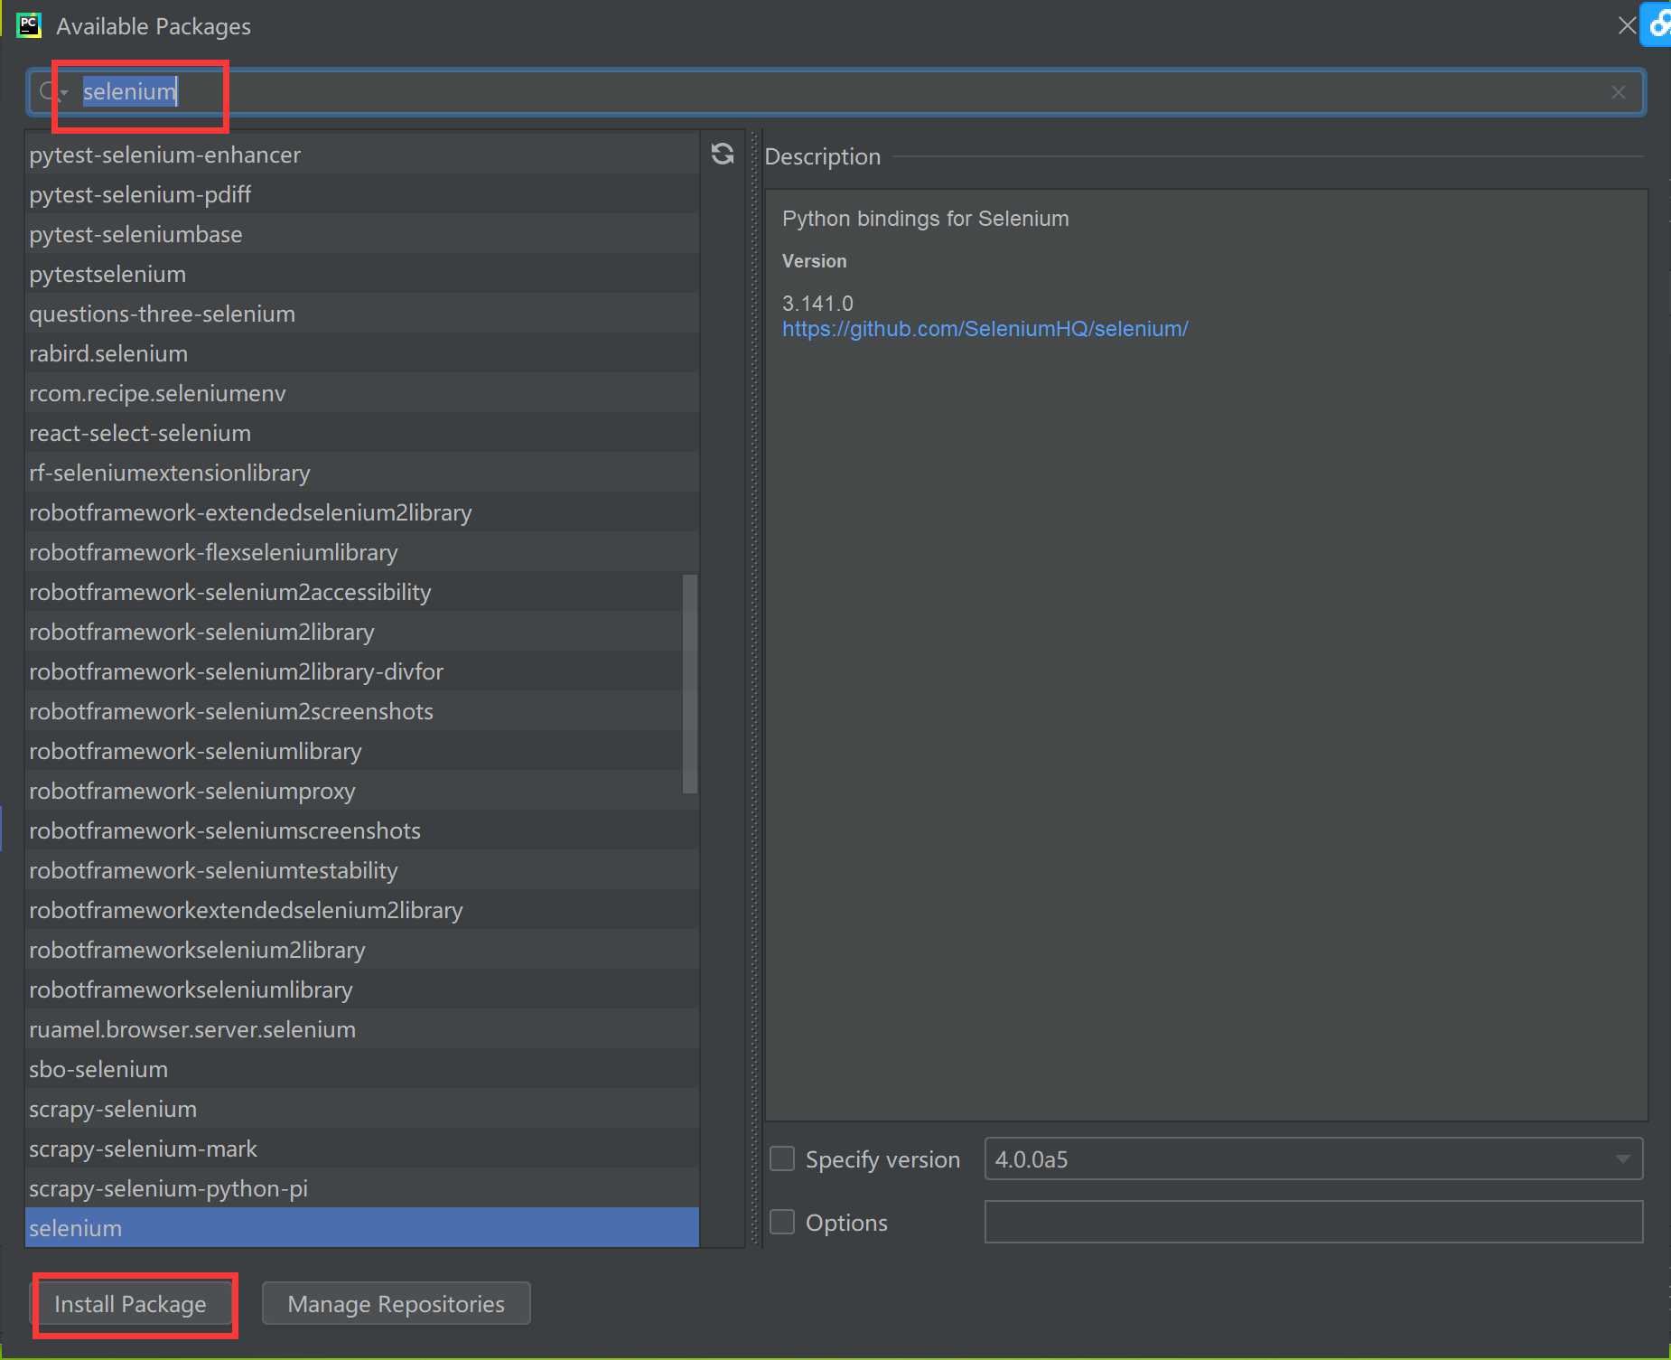The width and height of the screenshot is (1671, 1360).
Task: Select robotframework-seleniumproxy package
Action: coord(362,791)
